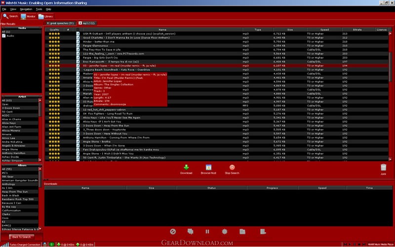Click the green Download arrow icon
The height and width of the screenshot is (247, 395).
point(186,167)
